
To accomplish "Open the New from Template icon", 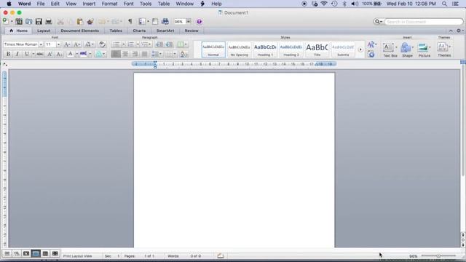I will coord(19,21).
